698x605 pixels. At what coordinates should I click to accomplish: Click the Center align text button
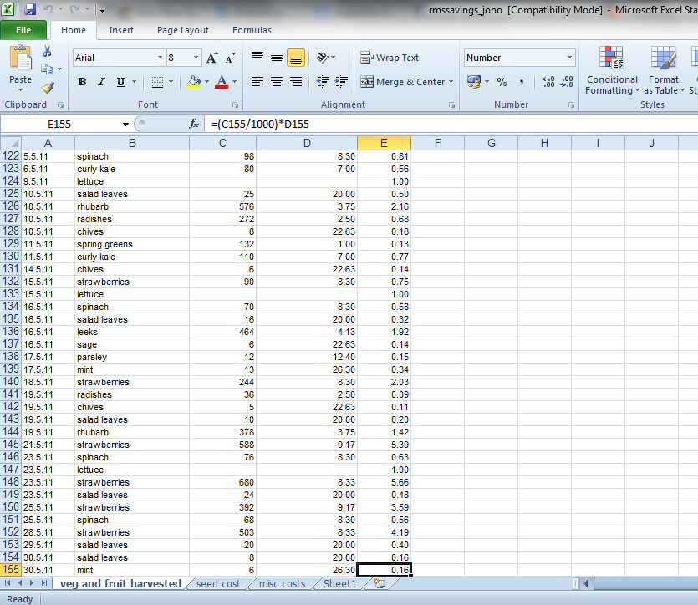(x=277, y=82)
